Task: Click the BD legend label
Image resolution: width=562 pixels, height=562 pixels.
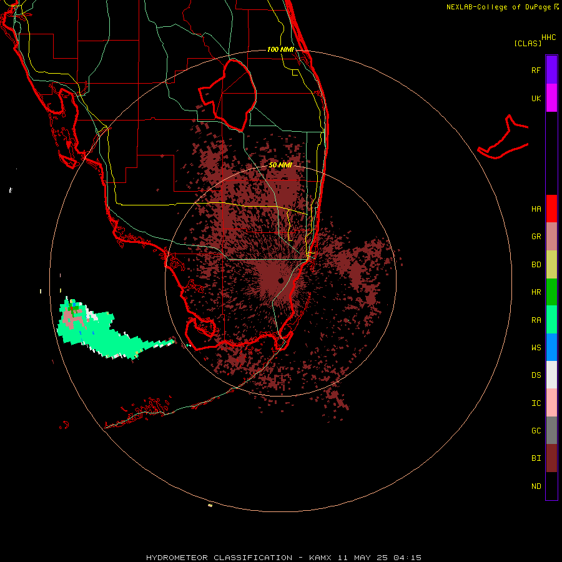Action: pos(536,265)
